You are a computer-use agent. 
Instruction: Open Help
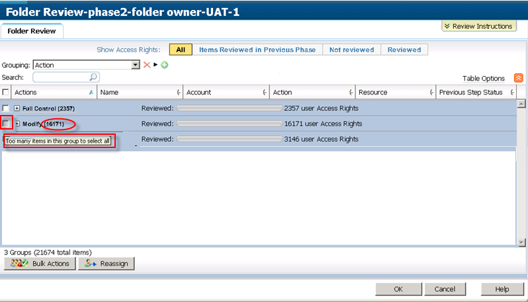click(502, 289)
